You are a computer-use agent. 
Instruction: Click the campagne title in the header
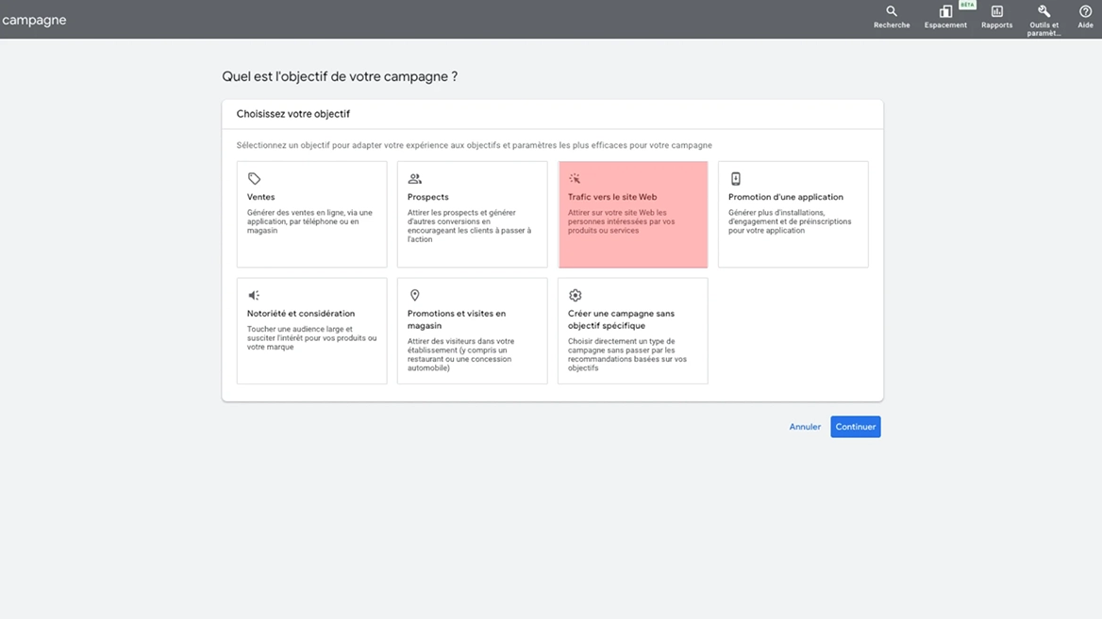pos(34,21)
